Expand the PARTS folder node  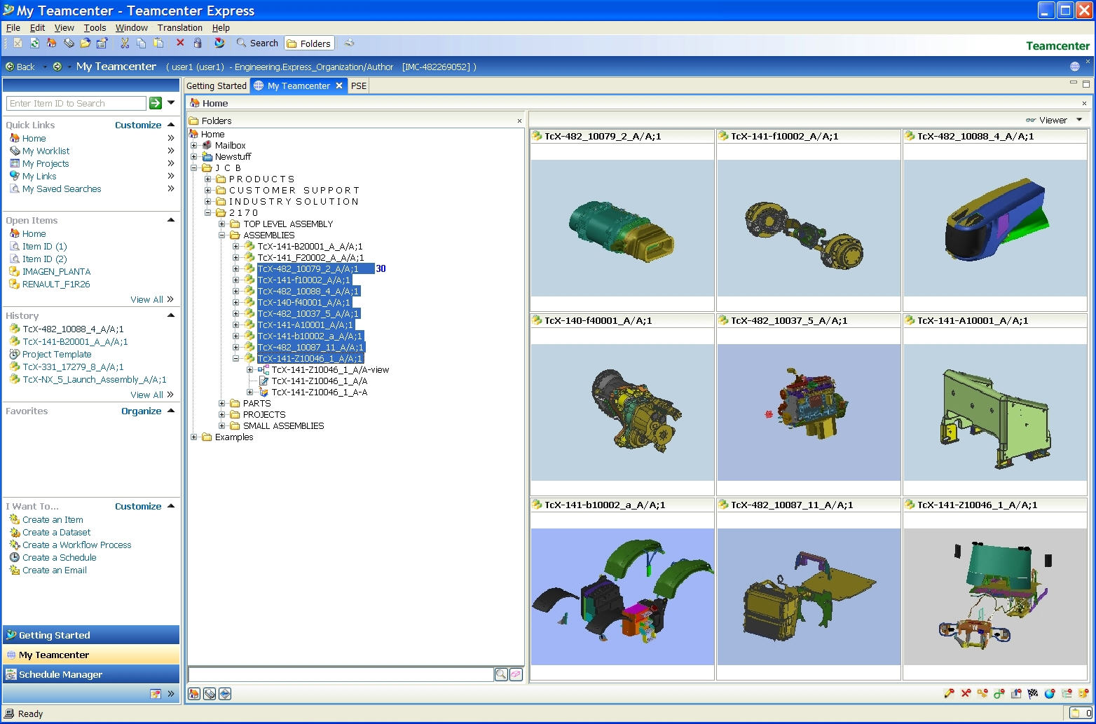[222, 404]
